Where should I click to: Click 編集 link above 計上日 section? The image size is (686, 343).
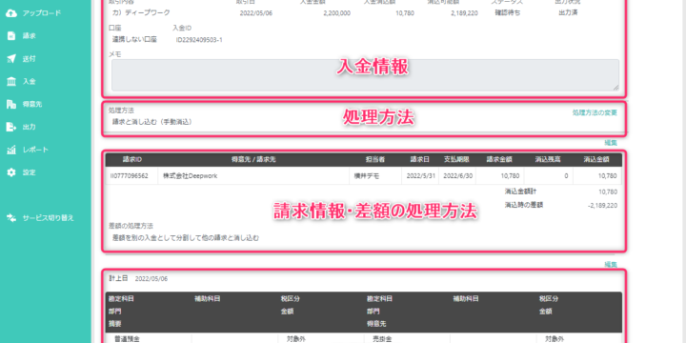tap(611, 264)
